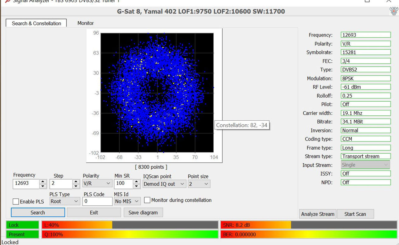The width and height of the screenshot is (399, 245).
Task: Click the Start Scan button
Action: [355, 214]
